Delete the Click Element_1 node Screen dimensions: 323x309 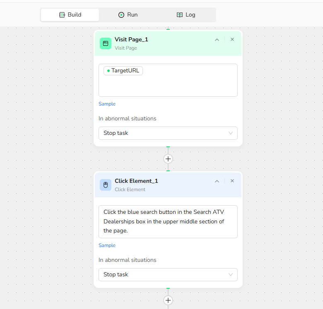(232, 181)
